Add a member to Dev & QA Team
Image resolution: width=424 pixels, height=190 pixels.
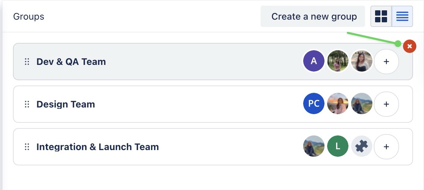point(386,62)
